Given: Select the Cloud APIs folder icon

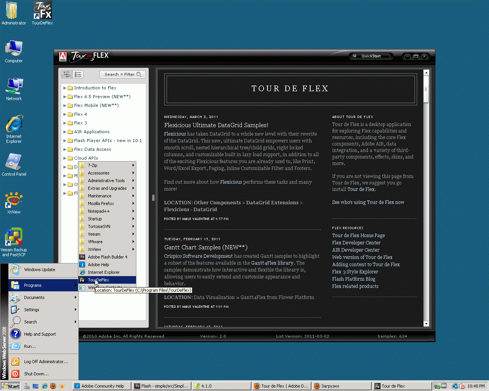Looking at the screenshot, I should point(70,158).
